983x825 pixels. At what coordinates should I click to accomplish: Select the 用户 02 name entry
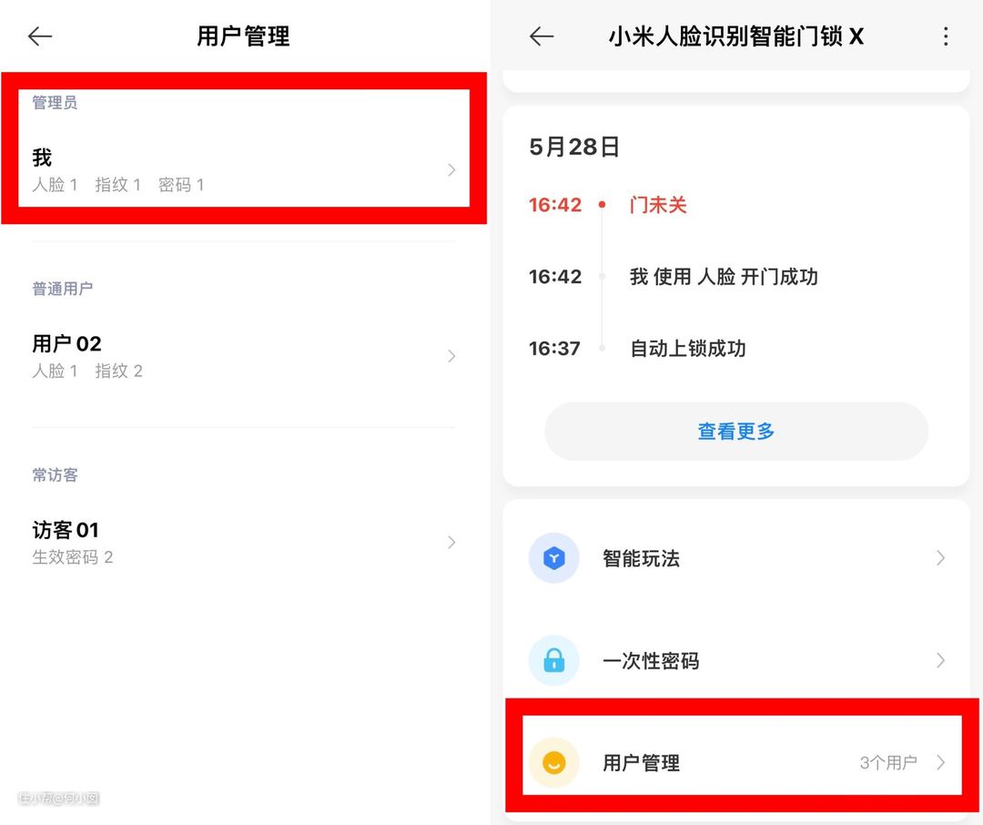(67, 344)
